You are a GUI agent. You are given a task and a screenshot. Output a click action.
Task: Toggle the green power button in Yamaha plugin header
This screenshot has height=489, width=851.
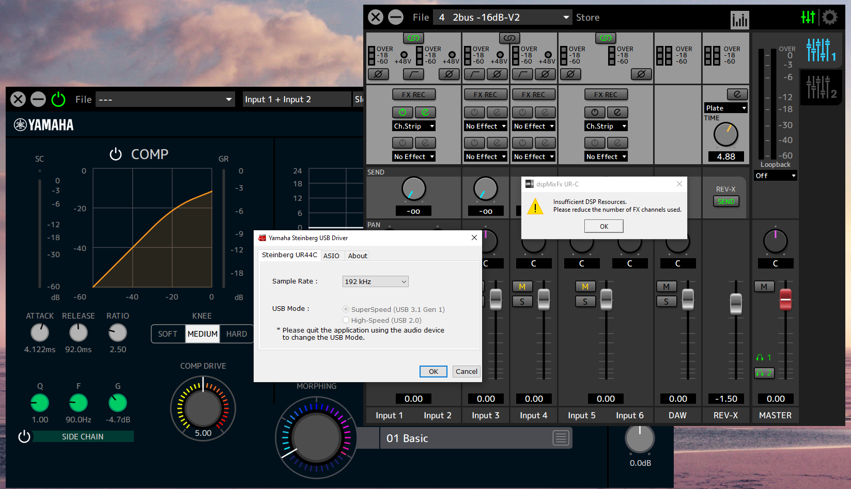[58, 99]
